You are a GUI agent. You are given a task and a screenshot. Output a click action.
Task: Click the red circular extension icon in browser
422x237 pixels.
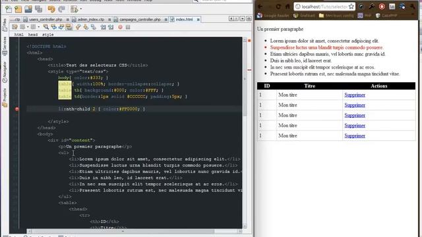(x=382, y=7)
